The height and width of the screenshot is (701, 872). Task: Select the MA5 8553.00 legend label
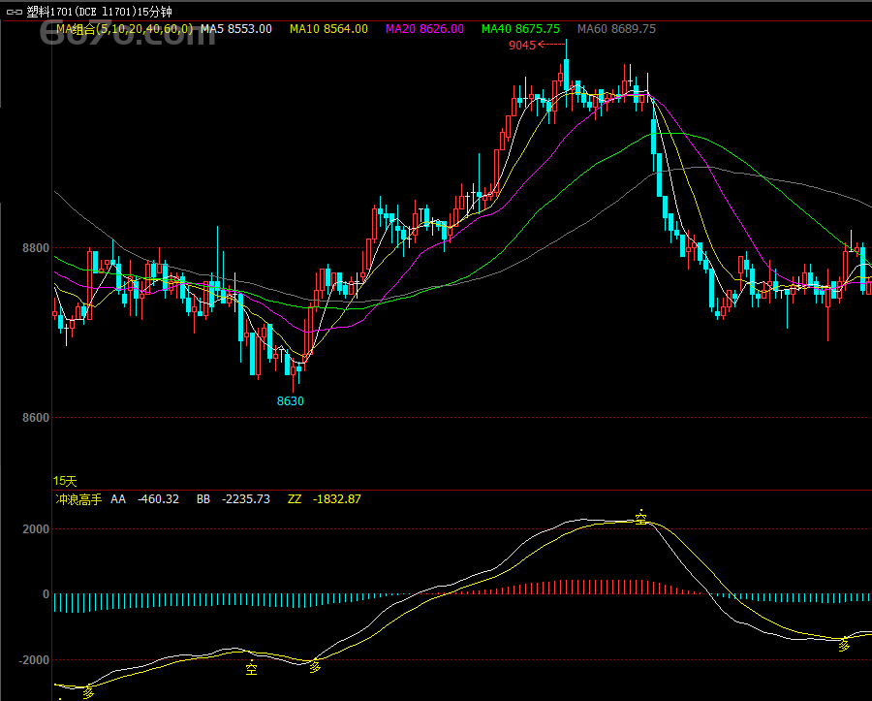click(x=235, y=29)
